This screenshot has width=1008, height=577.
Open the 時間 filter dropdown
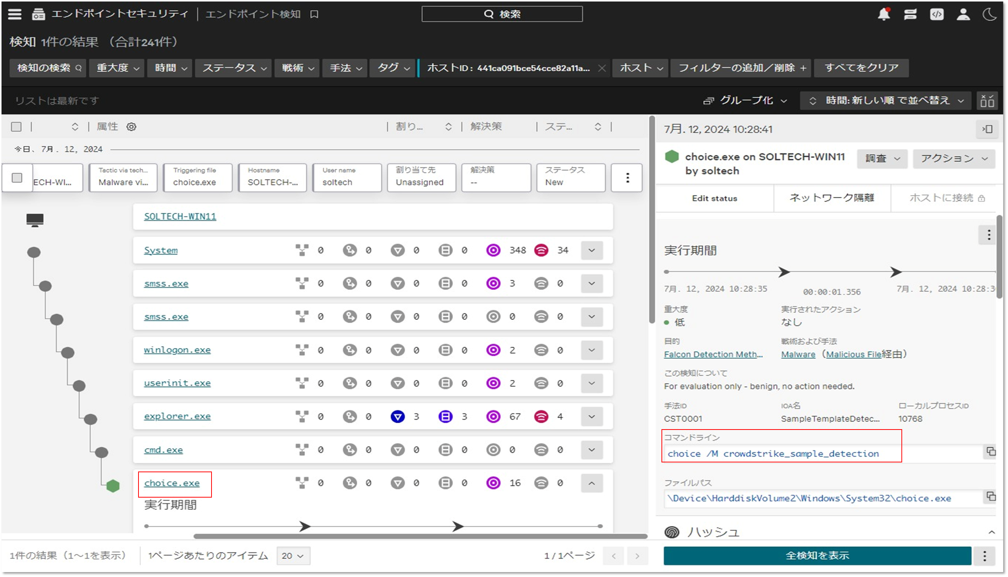click(170, 68)
